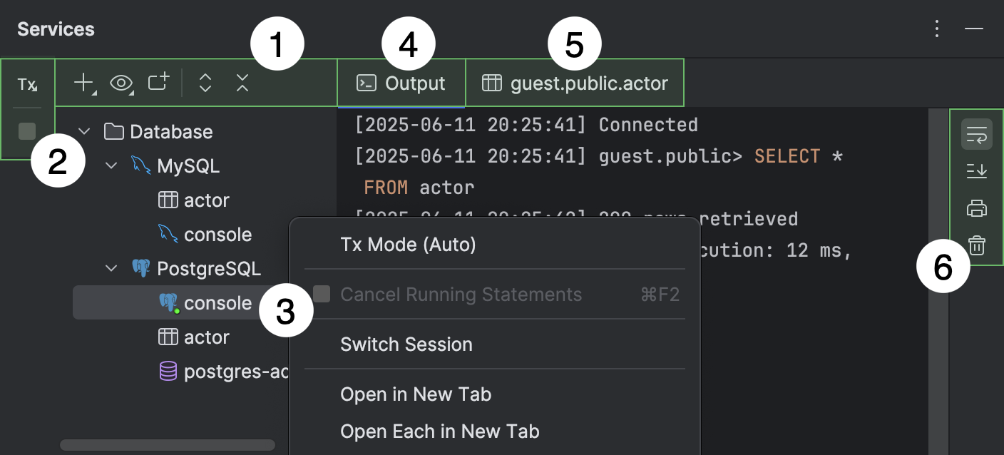Screen dimensions: 1004x455
Task: Click the Open in Editor icon
Action: pos(158,83)
